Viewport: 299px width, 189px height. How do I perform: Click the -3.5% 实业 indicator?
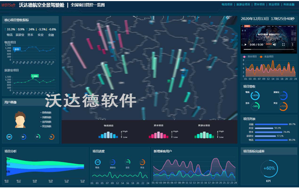click(40, 32)
